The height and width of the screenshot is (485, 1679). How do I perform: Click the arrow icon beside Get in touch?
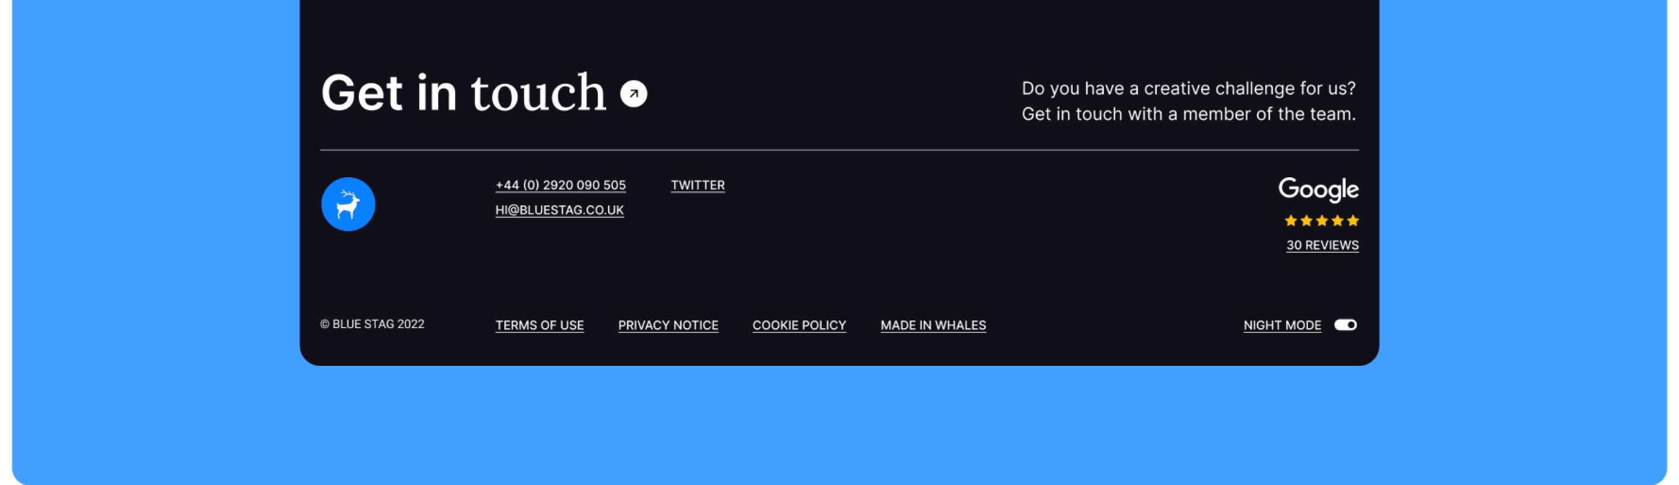pyautogui.click(x=633, y=94)
